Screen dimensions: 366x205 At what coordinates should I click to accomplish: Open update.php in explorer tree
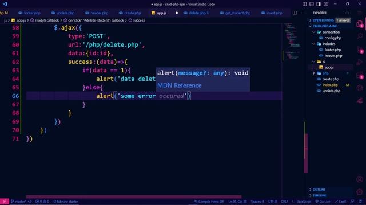[331, 91]
